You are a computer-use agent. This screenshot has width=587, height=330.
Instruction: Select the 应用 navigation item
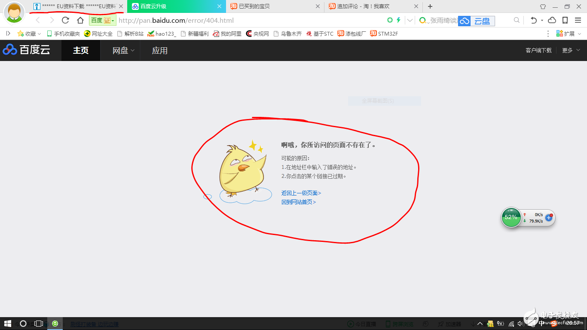(160, 50)
